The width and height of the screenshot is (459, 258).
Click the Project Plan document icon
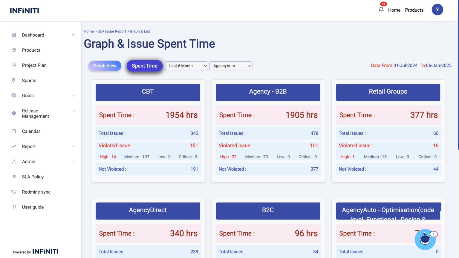pyautogui.click(x=14, y=65)
